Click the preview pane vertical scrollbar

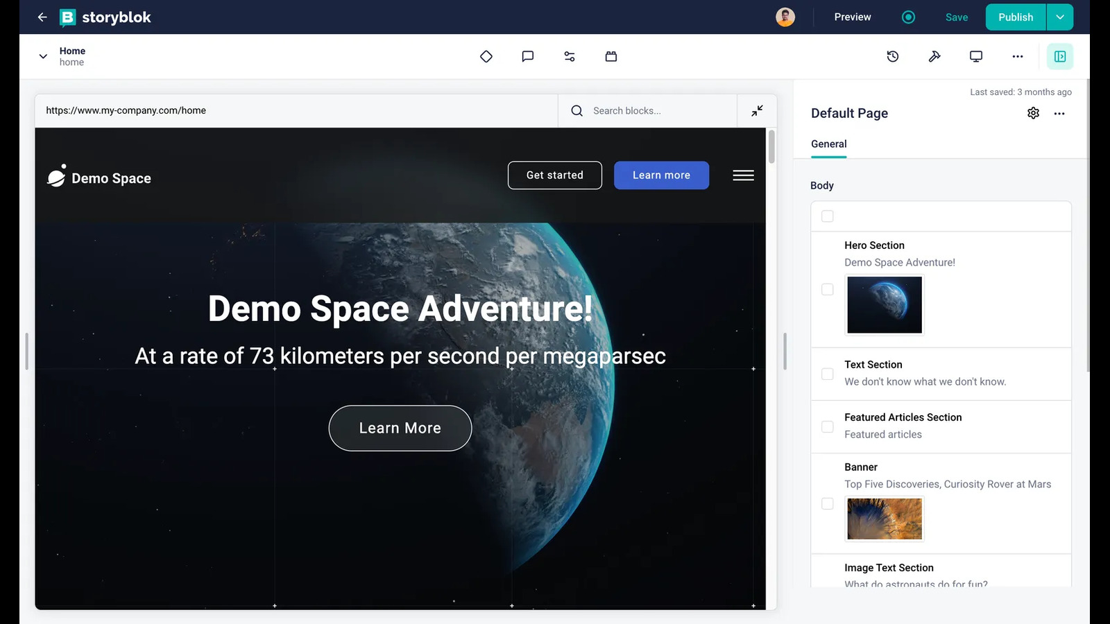click(x=771, y=147)
